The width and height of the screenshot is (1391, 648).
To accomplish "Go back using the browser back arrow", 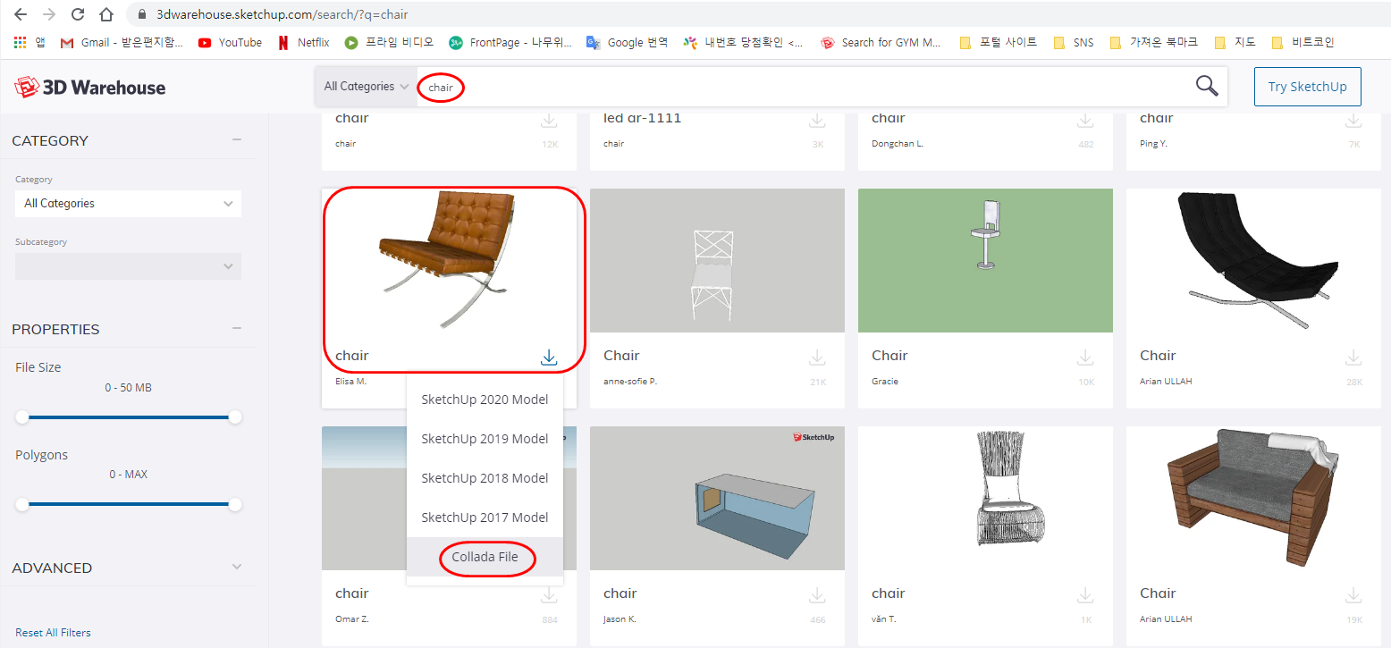I will pyautogui.click(x=21, y=15).
